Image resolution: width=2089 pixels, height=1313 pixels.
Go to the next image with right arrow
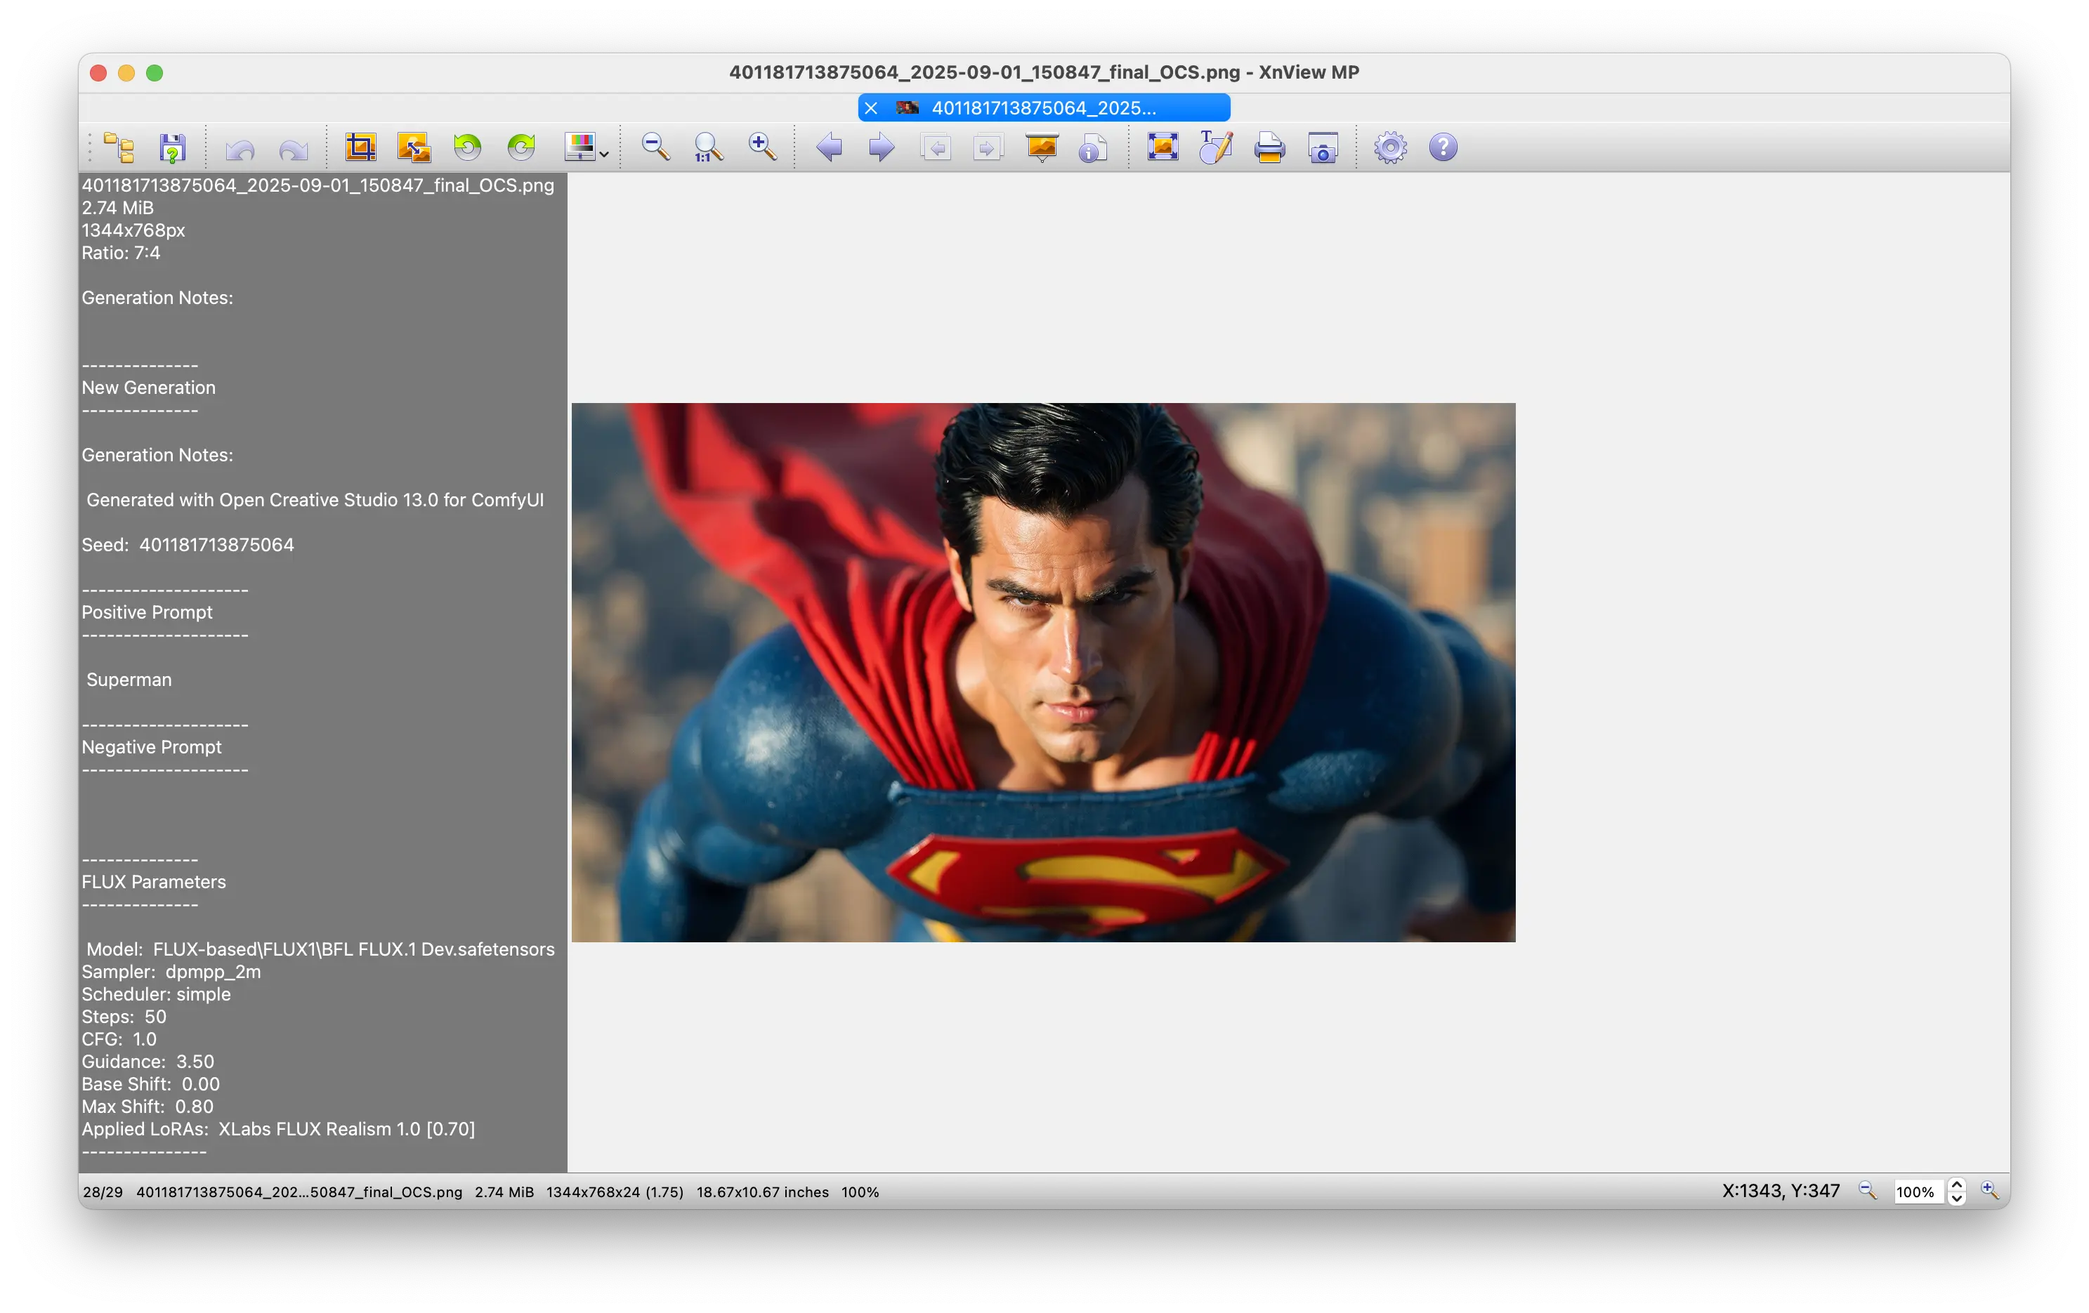point(882,147)
